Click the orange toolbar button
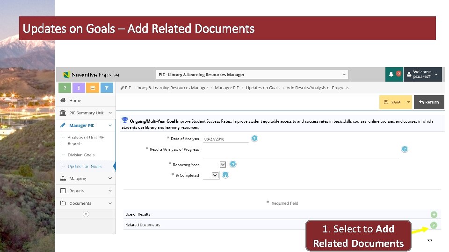This screenshot has width=449, height=252. (x=93, y=88)
